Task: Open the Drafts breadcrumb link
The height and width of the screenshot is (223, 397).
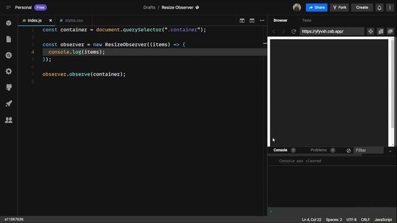Action: click(149, 7)
